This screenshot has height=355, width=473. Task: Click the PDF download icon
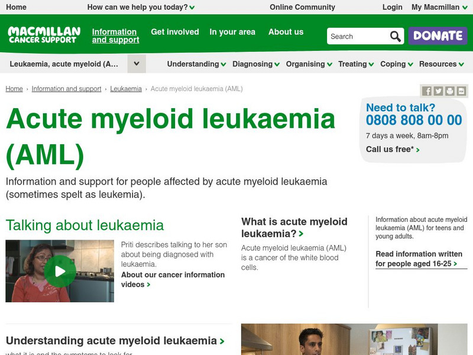461,91
